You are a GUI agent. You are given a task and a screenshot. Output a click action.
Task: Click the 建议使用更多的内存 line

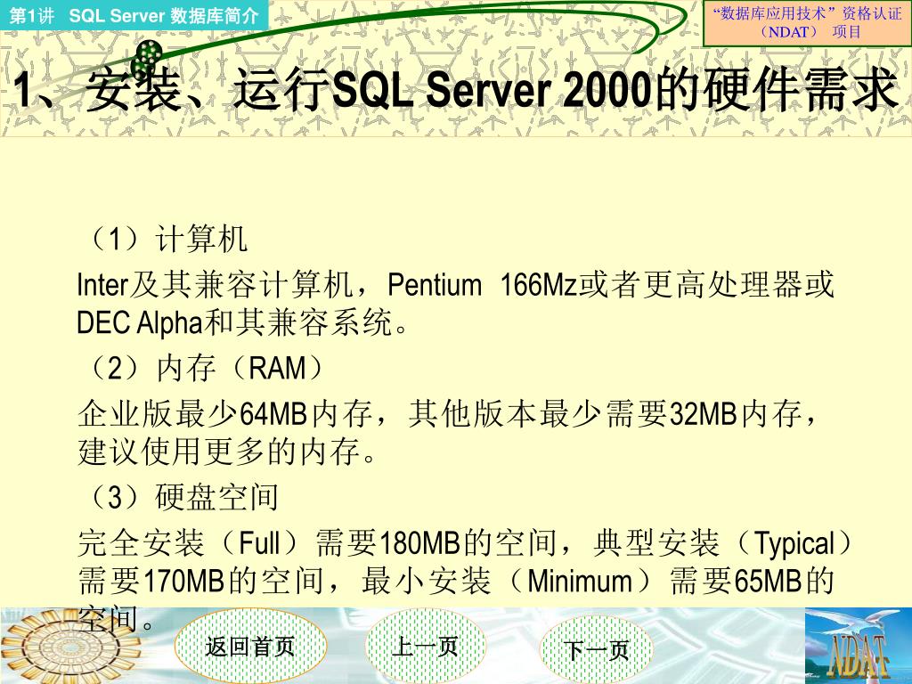[228, 452]
